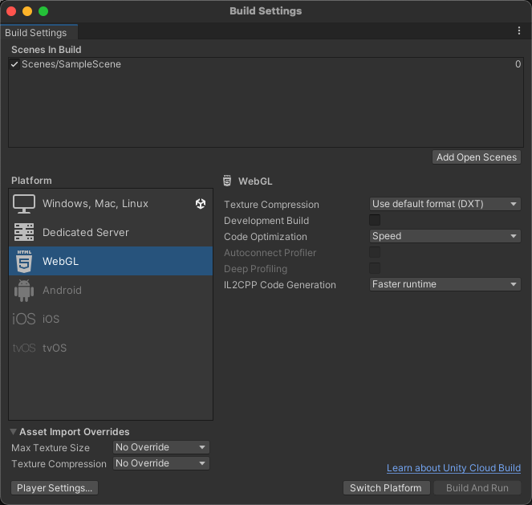Select the Dedicated Server platform label
This screenshot has height=505, width=532.
86,233
